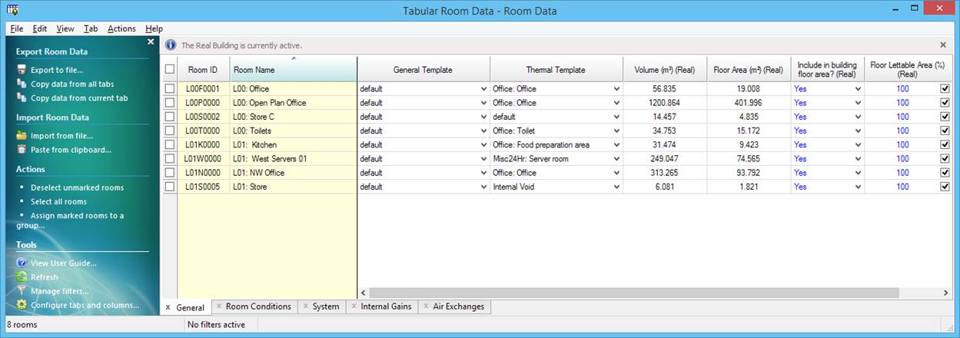The image size is (960, 338).
Task: Open the View menu
Action: tap(65, 28)
